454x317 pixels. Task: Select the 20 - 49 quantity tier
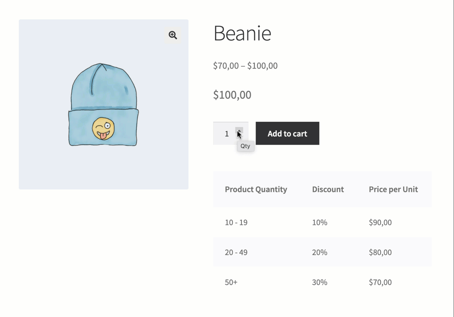[x=236, y=252]
